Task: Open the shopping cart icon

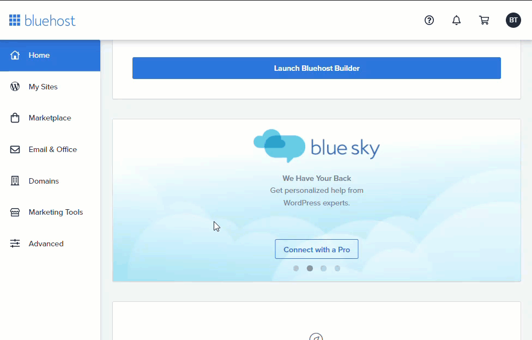Action: (x=483, y=20)
